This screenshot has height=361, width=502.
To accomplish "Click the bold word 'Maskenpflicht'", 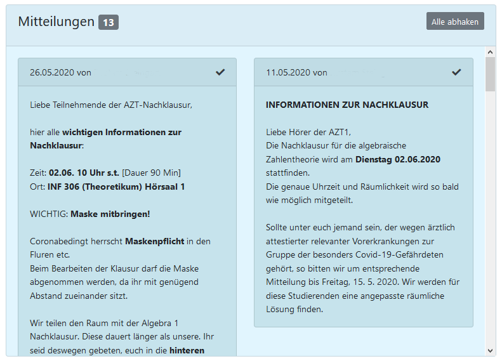I will click(x=155, y=241).
